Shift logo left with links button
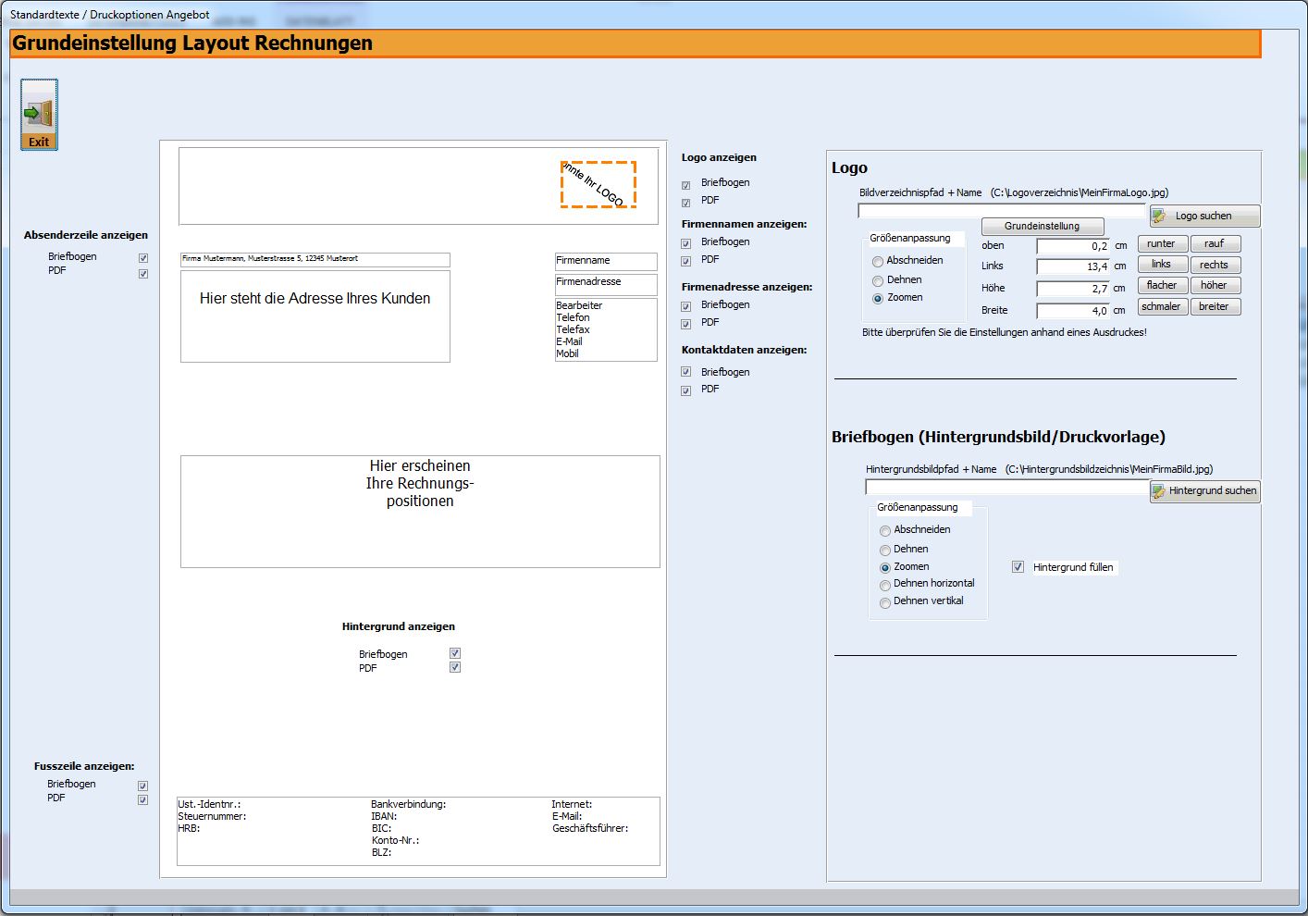 (x=1162, y=265)
